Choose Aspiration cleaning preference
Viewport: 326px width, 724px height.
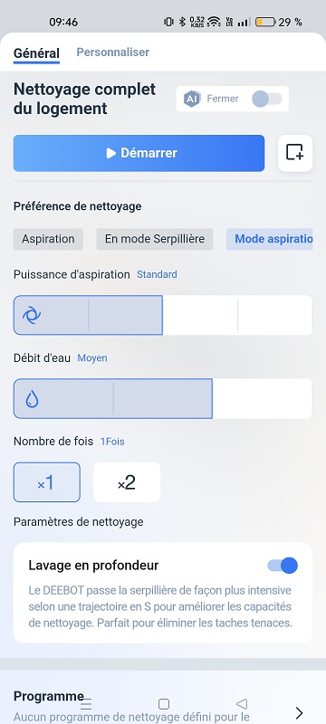[48, 239]
